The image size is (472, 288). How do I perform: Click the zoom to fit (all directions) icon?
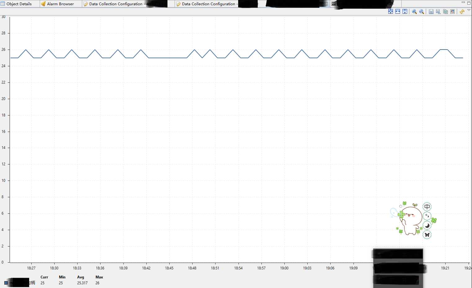pyautogui.click(x=390, y=11)
